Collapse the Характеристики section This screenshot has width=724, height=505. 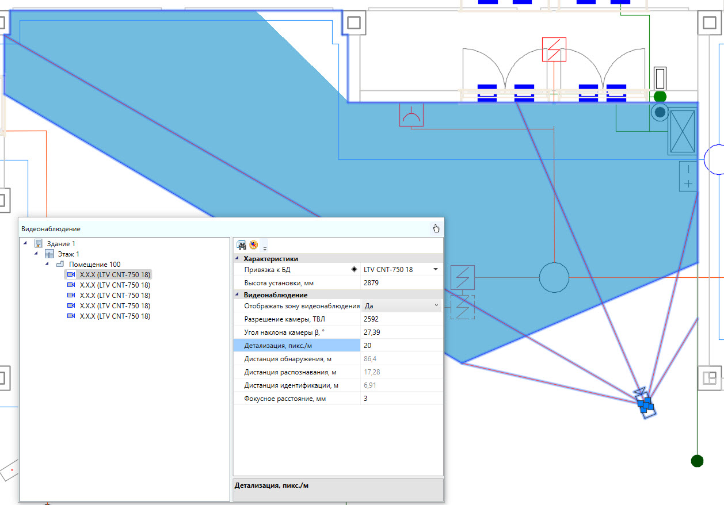(239, 259)
